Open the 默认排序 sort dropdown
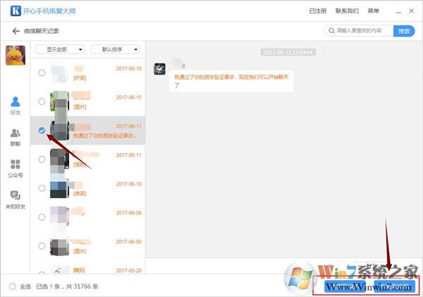Screen dimensions: 423x297 click(x=116, y=49)
